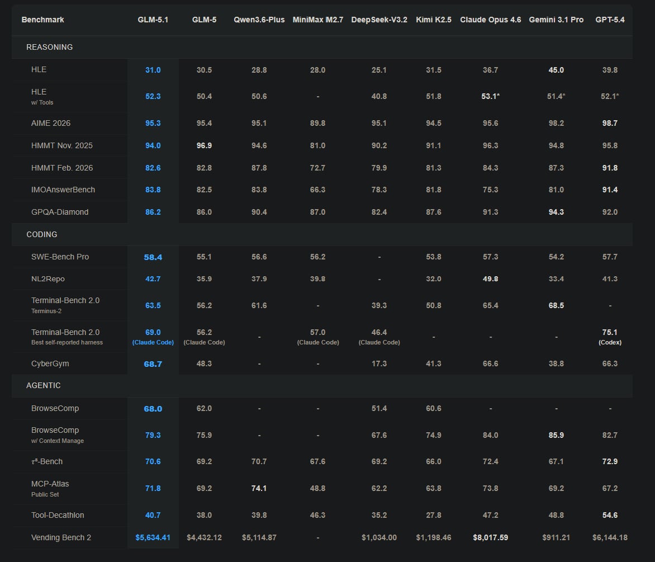This screenshot has width=655, height=562.
Task: Click the Vending Bench 2 row label
Action: coord(61,537)
